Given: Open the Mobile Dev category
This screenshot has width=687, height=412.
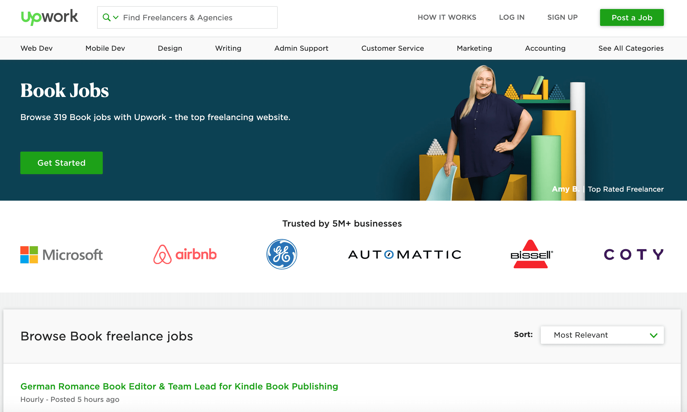Looking at the screenshot, I should pyautogui.click(x=105, y=48).
